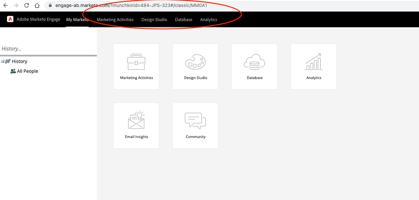Click the browser forward arrow
419x200 pixels.
[x=16, y=5]
